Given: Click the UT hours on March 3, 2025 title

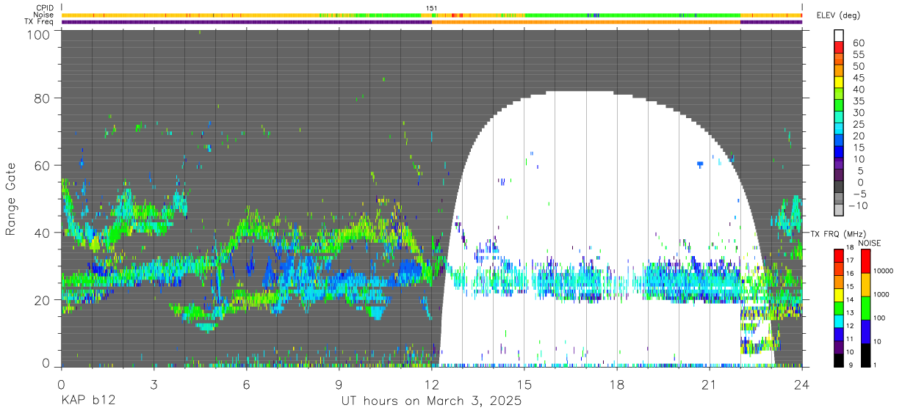Looking at the screenshot, I should [x=431, y=401].
